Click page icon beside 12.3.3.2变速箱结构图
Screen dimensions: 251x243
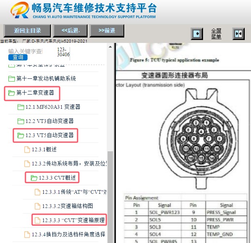pyautogui.click(x=38, y=206)
